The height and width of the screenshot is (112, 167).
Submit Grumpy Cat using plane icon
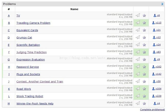138,37
